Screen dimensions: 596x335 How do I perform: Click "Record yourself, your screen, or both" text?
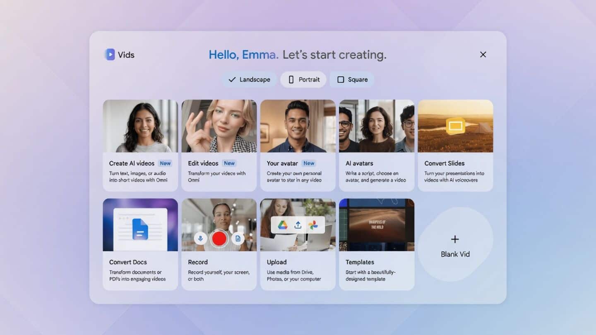[219, 275]
